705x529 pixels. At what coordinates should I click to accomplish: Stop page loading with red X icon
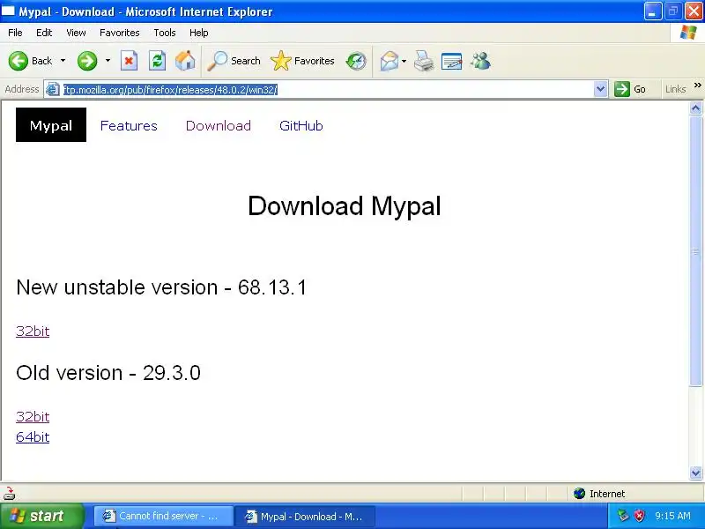coord(129,61)
